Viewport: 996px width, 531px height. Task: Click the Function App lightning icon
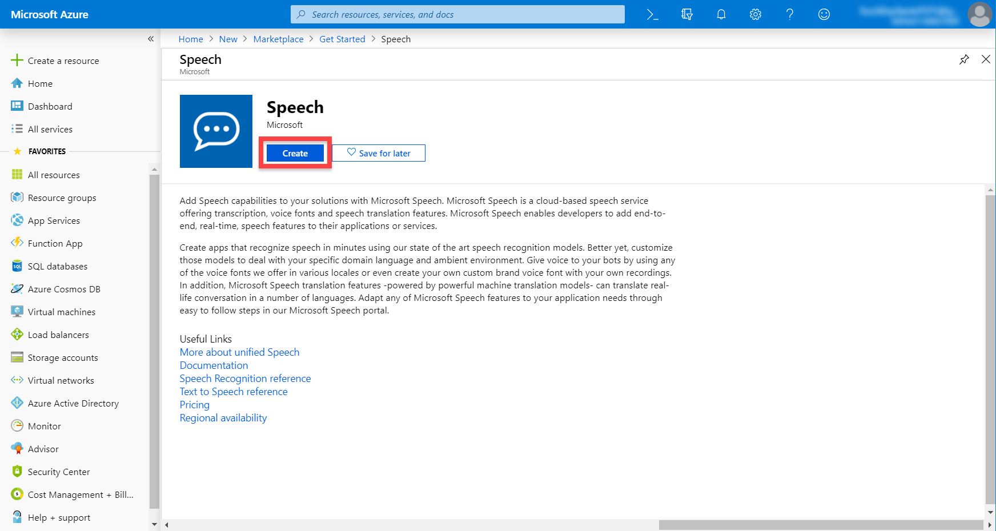click(x=17, y=243)
